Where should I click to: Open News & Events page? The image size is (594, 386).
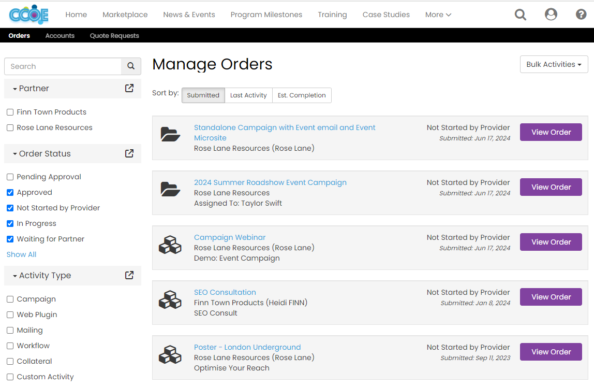[189, 15]
